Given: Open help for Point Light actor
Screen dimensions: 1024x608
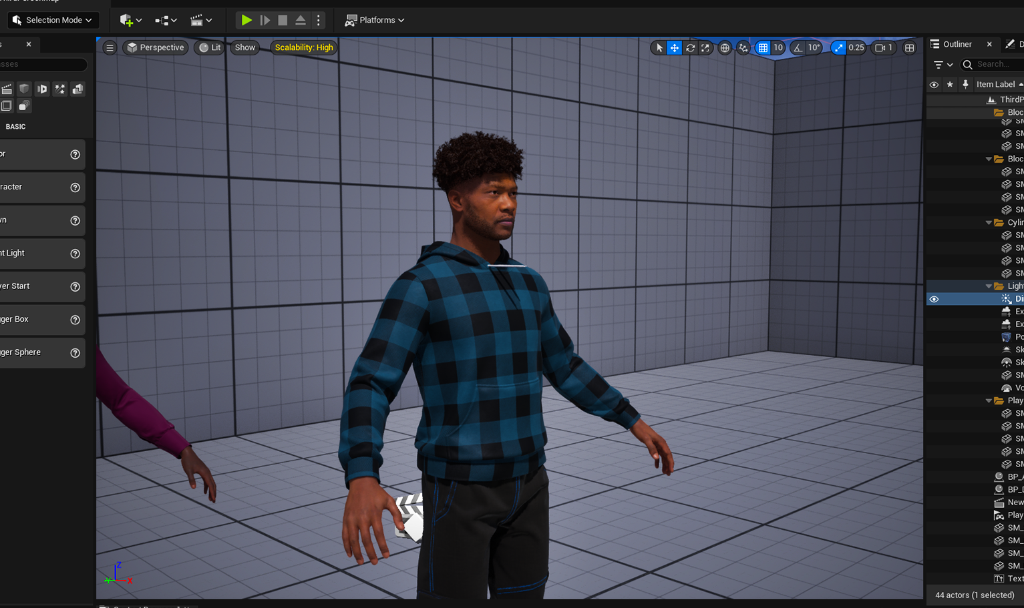Looking at the screenshot, I should point(75,254).
